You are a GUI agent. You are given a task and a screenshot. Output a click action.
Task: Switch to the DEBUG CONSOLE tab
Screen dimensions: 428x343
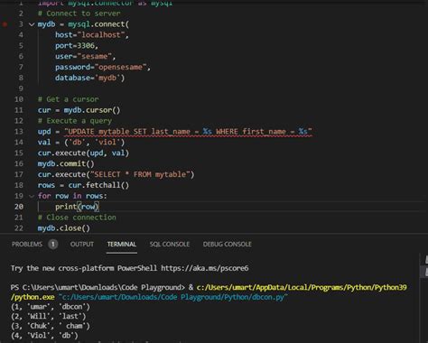coord(228,244)
